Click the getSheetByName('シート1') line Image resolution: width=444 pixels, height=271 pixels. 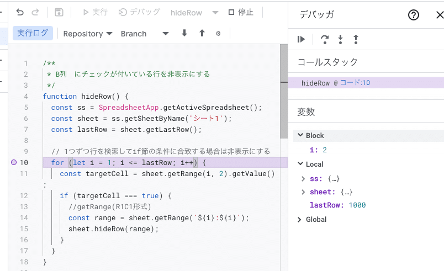(x=141, y=118)
